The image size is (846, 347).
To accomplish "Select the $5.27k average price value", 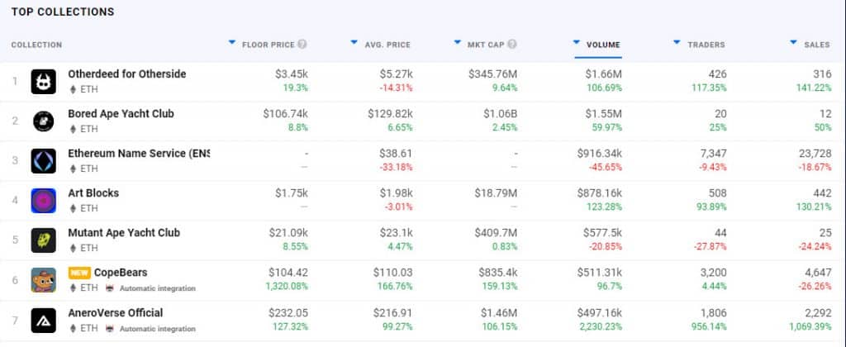I will (396, 74).
